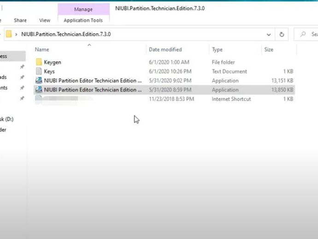
Task: Expand address bar history dropdown
Action: (269, 35)
